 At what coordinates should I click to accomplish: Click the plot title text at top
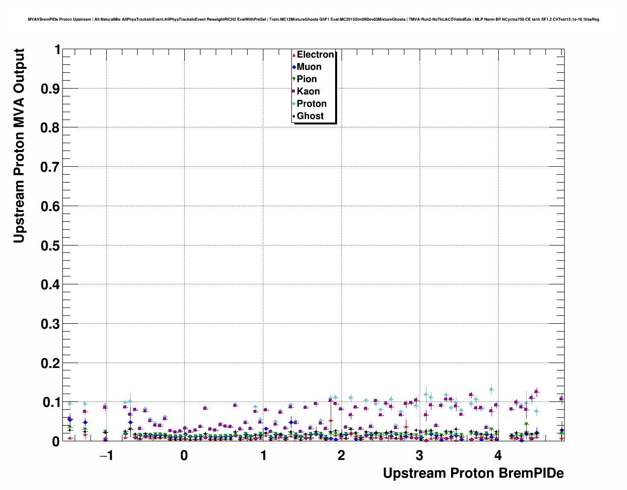coord(313,19)
